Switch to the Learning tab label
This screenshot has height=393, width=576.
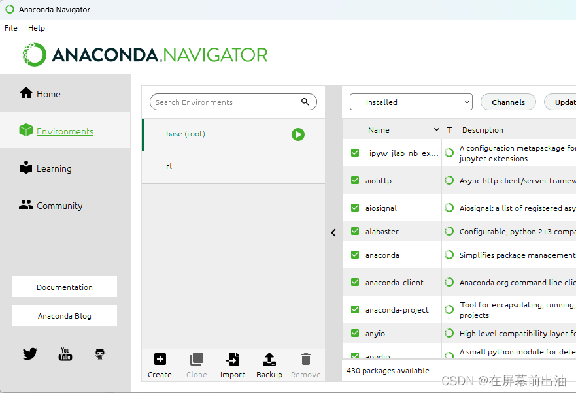pyautogui.click(x=54, y=169)
